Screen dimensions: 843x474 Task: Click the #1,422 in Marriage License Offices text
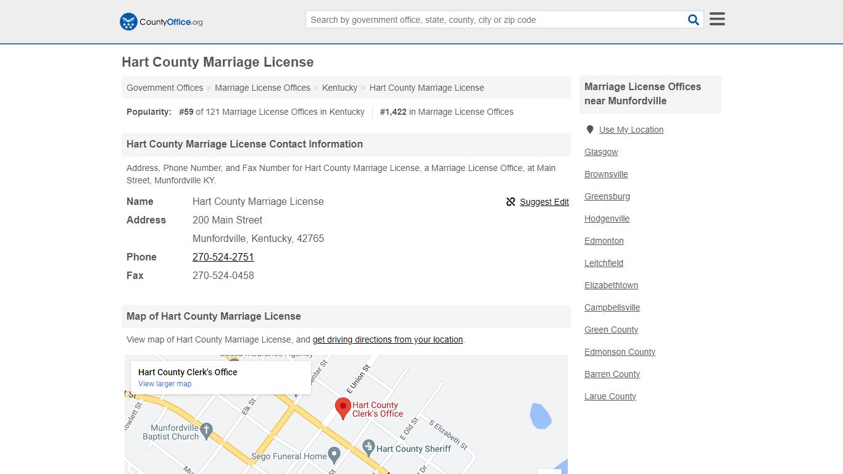(x=447, y=112)
